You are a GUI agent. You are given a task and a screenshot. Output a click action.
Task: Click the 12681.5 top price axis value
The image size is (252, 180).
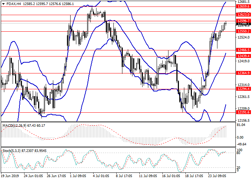click(243, 2)
